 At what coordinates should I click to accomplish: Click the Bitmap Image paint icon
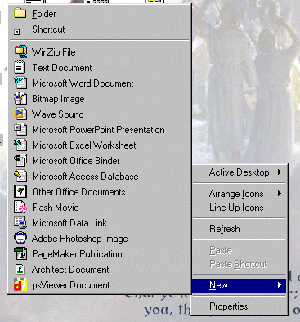(20, 98)
